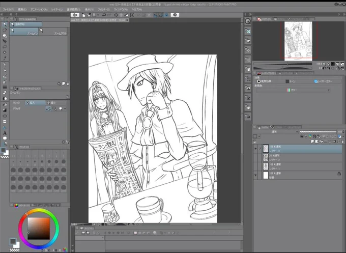
Task: Click the CLIP STUDIO eye icon in command bar
Action: (75, 15)
